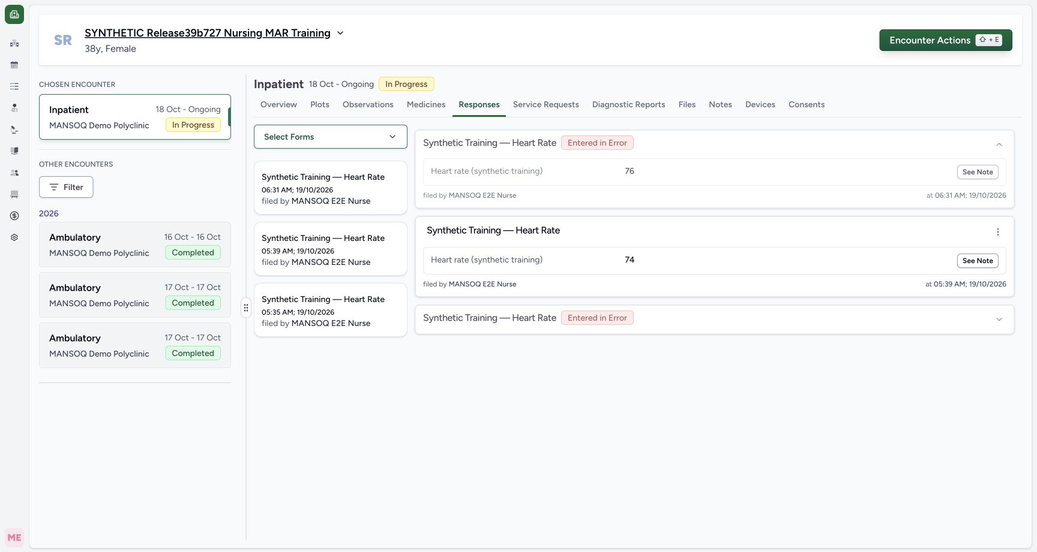
Task: Open the checklist icon in sidebar
Action: [x=14, y=86]
